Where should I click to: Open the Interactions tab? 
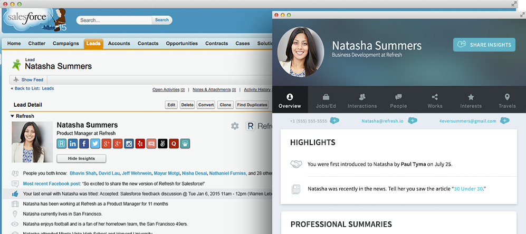[x=362, y=100]
